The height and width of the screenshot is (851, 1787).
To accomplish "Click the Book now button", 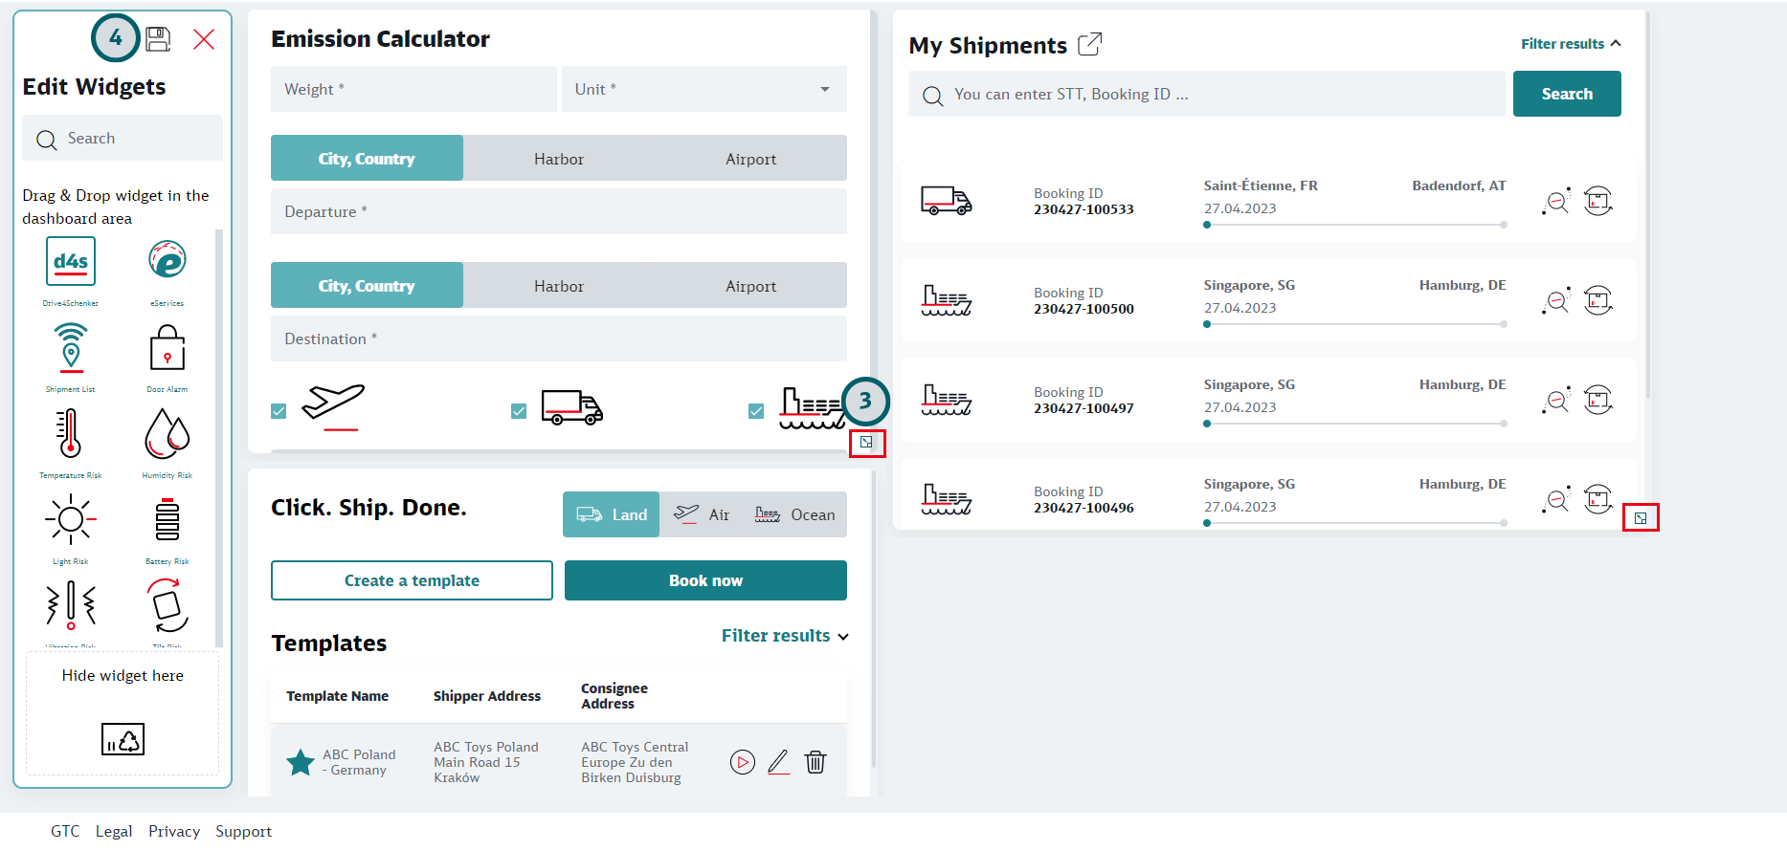I will click(705, 580).
